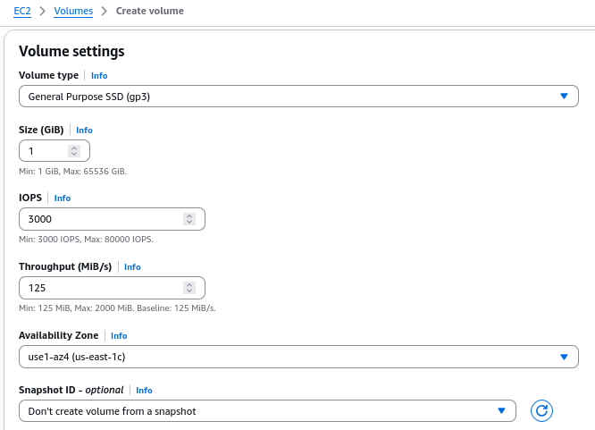The width and height of the screenshot is (595, 430).
Task: Click the IOPS stepper arrows
Action: (189, 219)
